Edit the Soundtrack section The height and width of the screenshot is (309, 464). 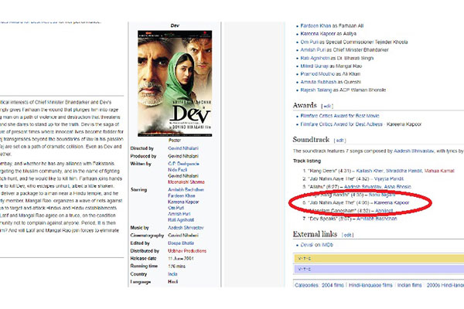[x=339, y=141]
